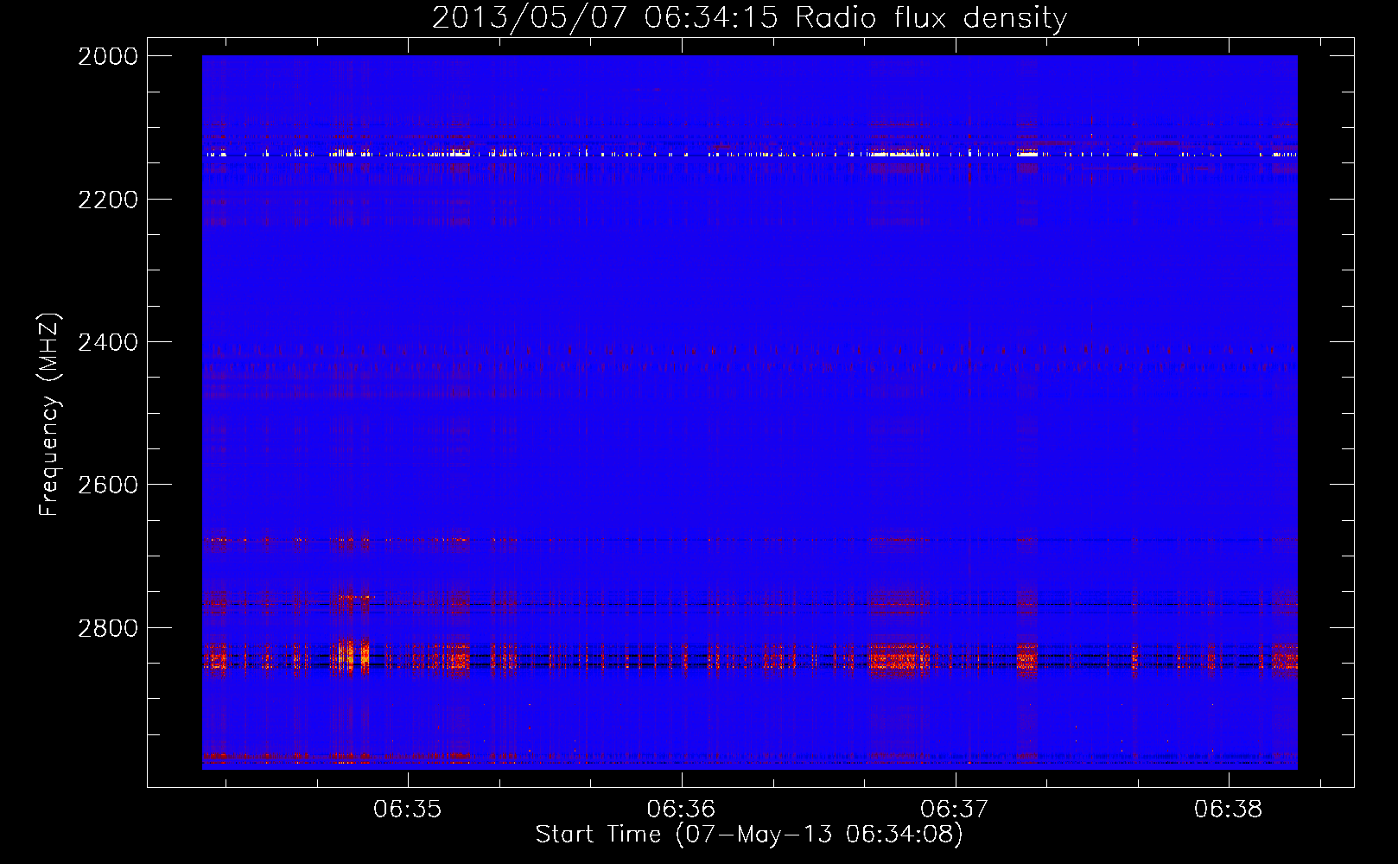Click the 06:35 time tick label
This screenshot has width=1398, height=864.
408,810
